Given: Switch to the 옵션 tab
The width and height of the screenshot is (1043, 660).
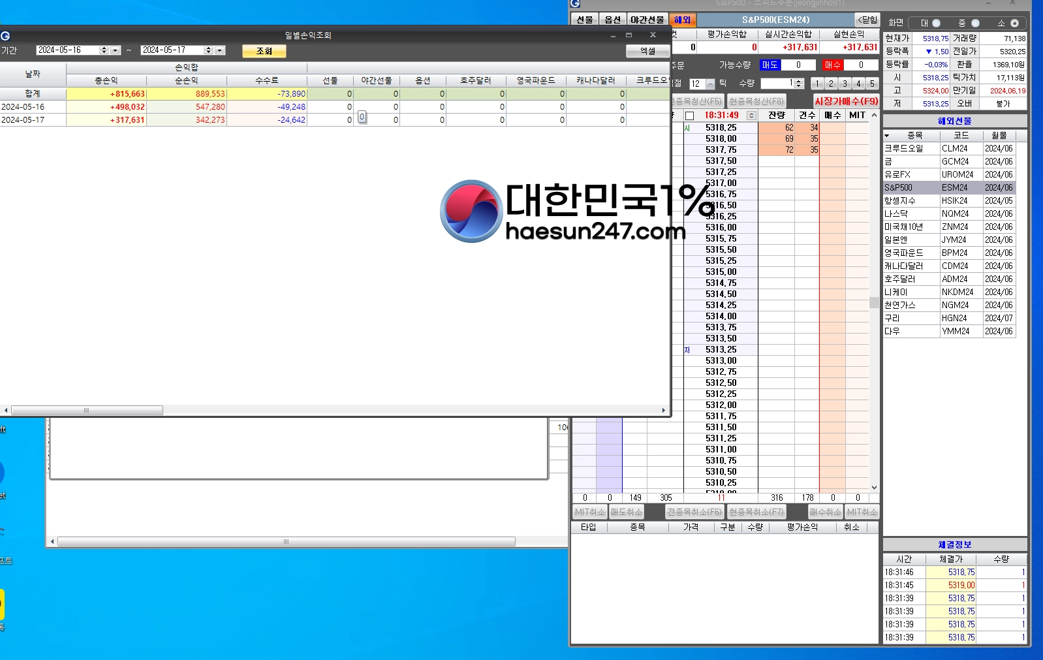Looking at the screenshot, I should tap(612, 20).
